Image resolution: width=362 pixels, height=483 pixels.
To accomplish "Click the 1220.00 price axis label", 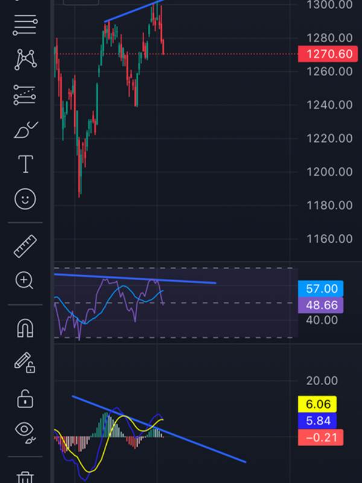I will click(x=329, y=138).
